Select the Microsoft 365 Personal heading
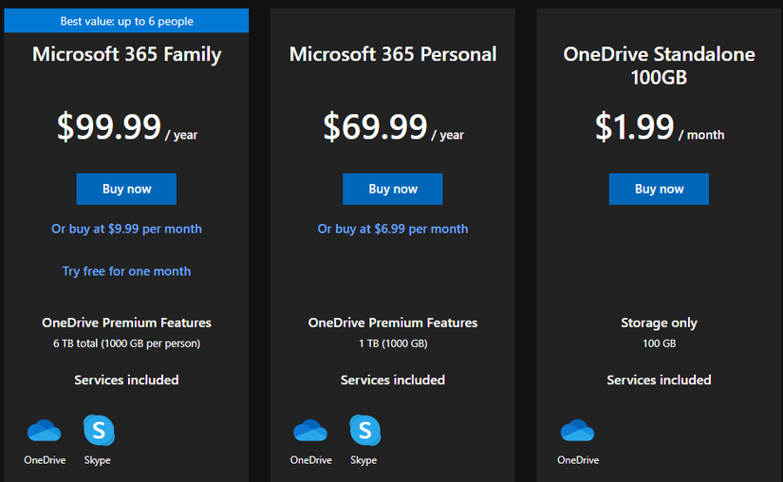The height and width of the screenshot is (482, 783). tap(393, 54)
